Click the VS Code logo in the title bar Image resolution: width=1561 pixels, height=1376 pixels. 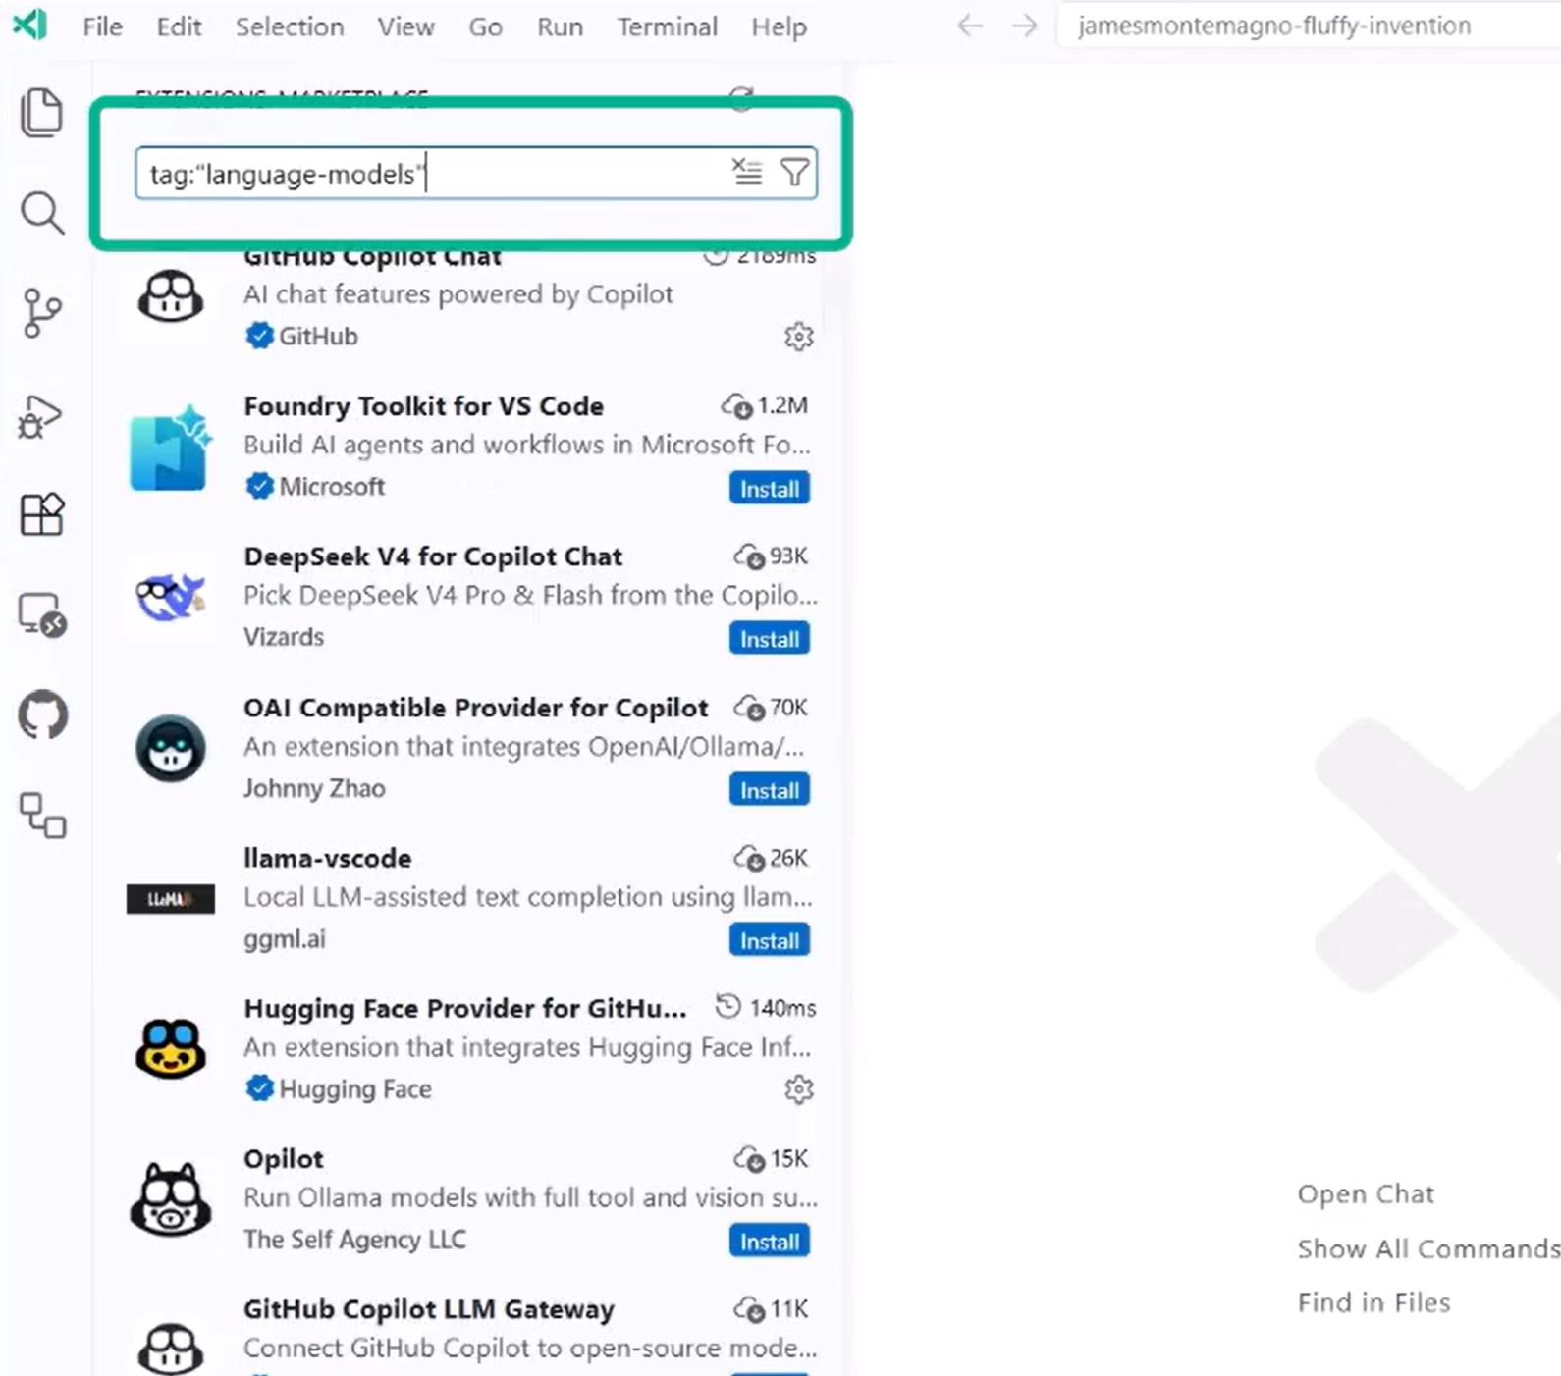[x=29, y=25]
